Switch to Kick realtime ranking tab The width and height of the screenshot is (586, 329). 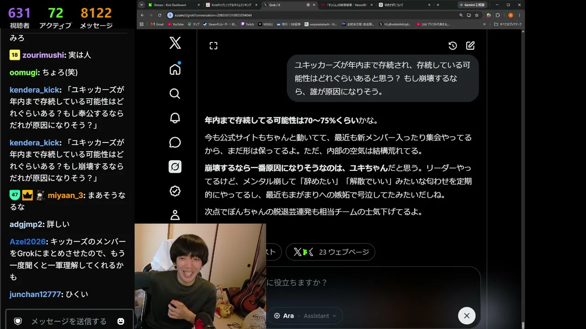coord(232,5)
